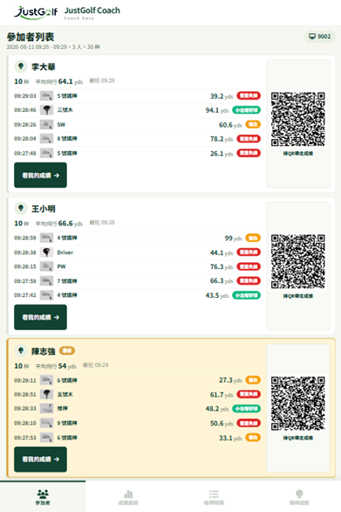Open the 單桿成績 tab with pin icon
The image size is (341, 512).
click(299, 496)
